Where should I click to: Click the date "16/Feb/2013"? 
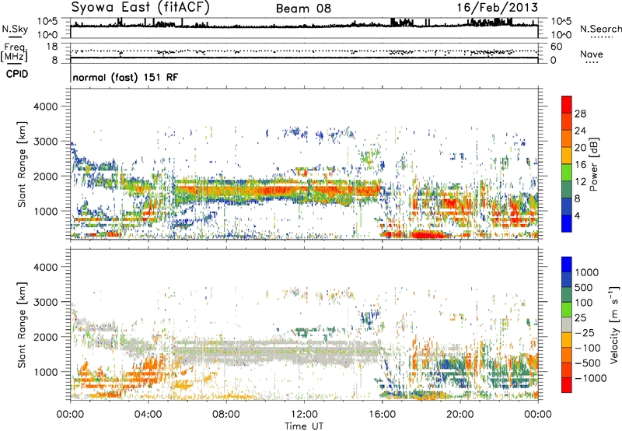pos(497,8)
